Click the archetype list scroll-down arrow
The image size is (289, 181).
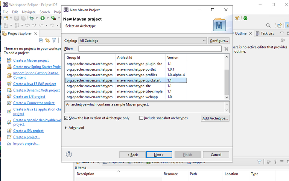227,97
